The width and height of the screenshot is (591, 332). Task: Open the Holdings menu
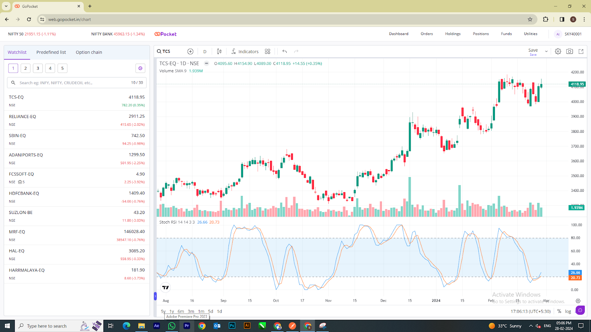[453, 34]
